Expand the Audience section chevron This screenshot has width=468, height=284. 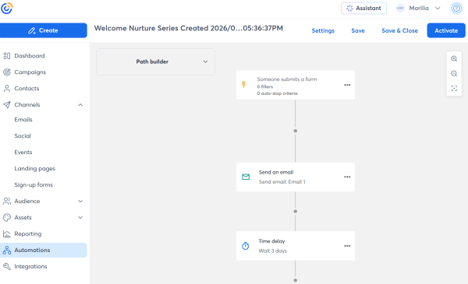click(80, 202)
